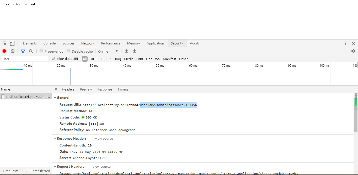Screen dimensions: 358x175
Task: Open the Audits tab
Action: [x=195, y=43]
